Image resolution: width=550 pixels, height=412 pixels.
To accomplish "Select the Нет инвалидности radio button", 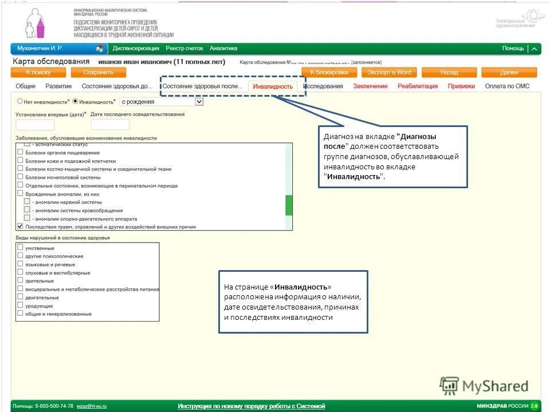I will pyautogui.click(x=19, y=101).
